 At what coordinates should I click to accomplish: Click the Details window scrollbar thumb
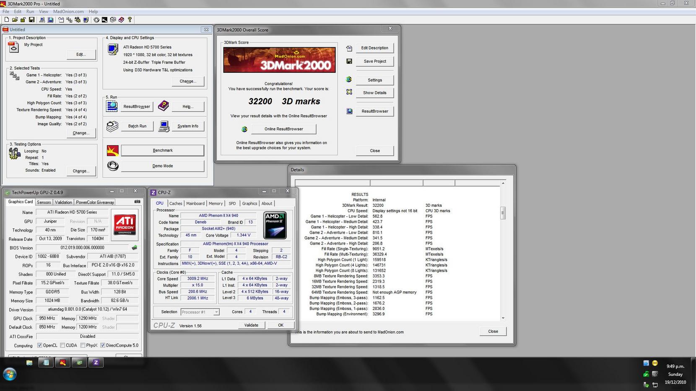(x=503, y=213)
